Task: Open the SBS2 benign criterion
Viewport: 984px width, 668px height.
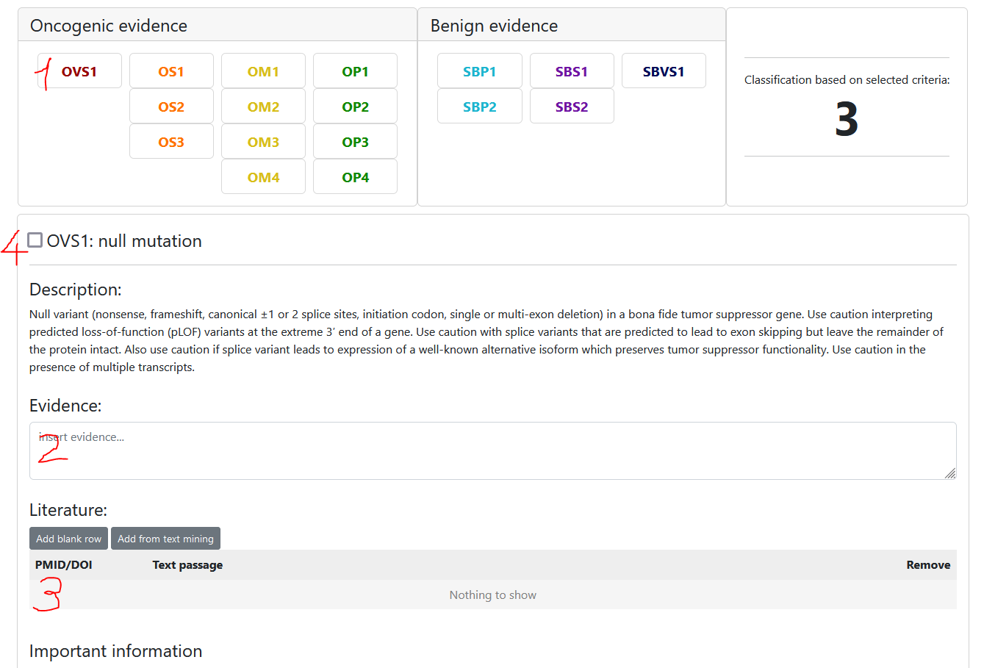Action: pos(572,107)
